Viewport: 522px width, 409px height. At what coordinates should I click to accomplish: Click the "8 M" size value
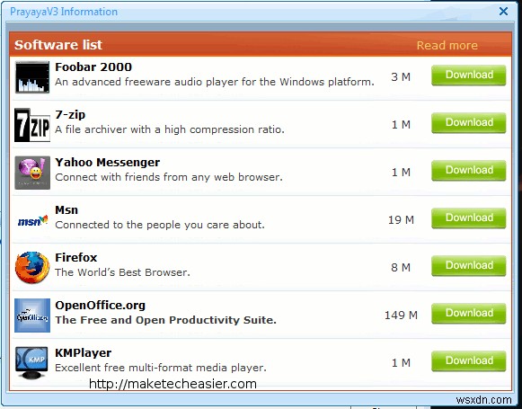[x=401, y=268]
